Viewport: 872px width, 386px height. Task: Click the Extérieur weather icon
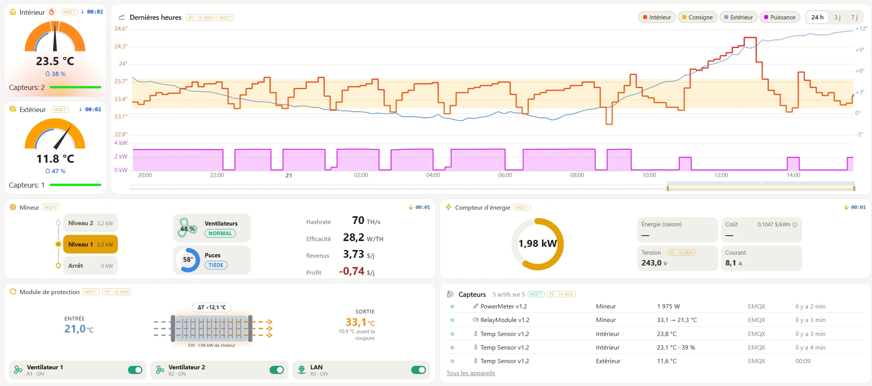pos(13,109)
